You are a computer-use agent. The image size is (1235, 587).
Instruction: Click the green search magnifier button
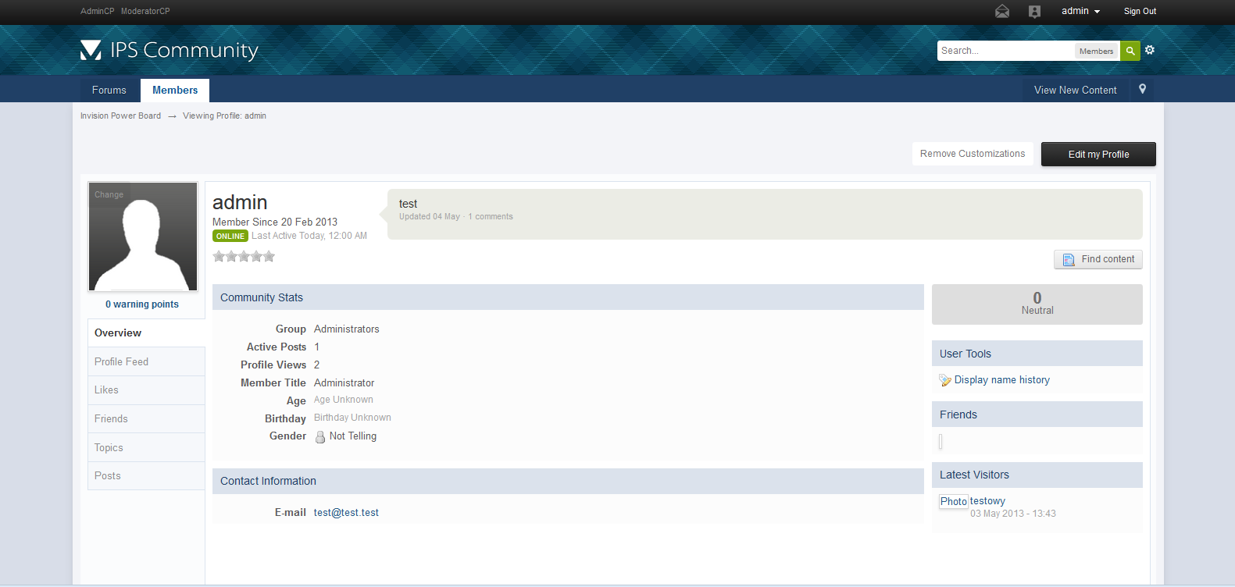[x=1130, y=51]
